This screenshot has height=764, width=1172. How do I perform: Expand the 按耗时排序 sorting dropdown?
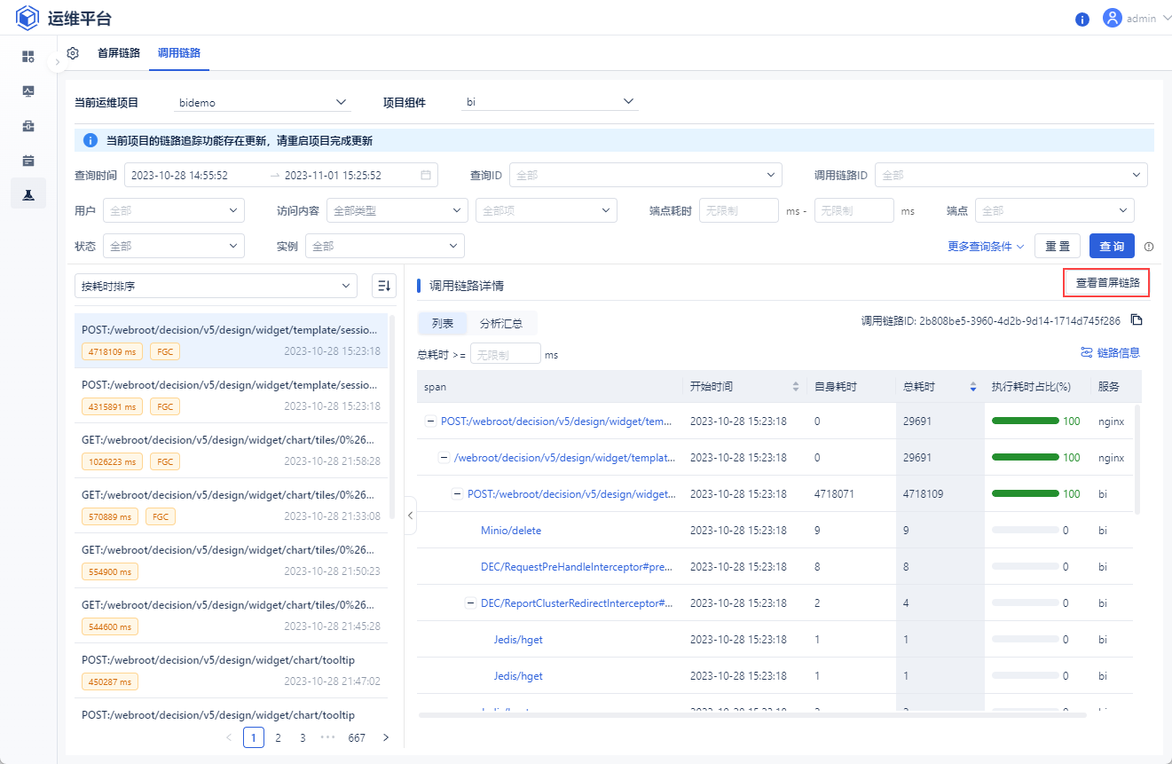[x=216, y=286]
